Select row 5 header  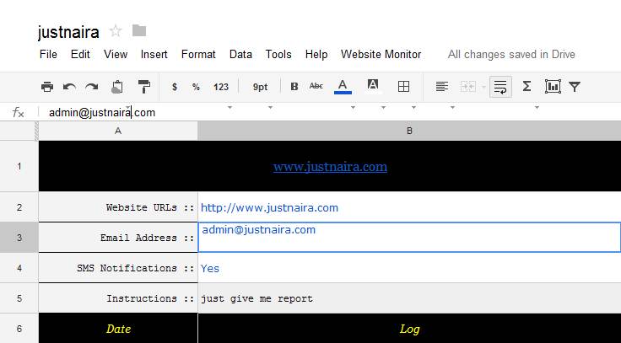[x=19, y=297]
